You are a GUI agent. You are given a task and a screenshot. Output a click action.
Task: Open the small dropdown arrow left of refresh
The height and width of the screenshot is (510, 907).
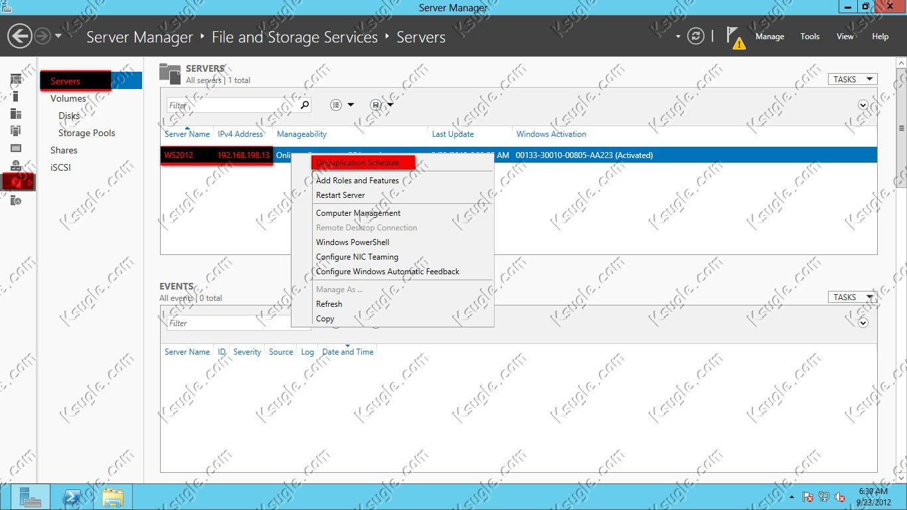click(x=678, y=37)
